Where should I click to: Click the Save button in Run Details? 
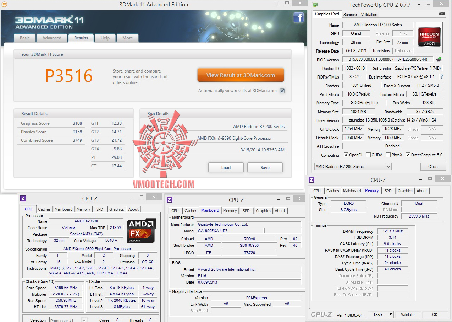click(265, 167)
